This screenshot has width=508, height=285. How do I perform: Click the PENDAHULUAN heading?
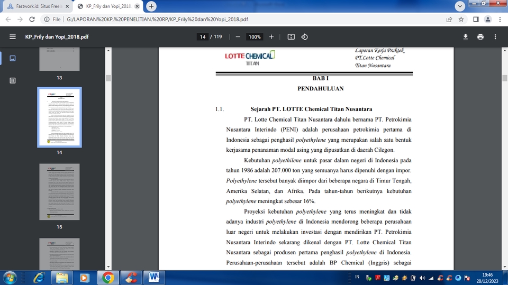(x=321, y=88)
